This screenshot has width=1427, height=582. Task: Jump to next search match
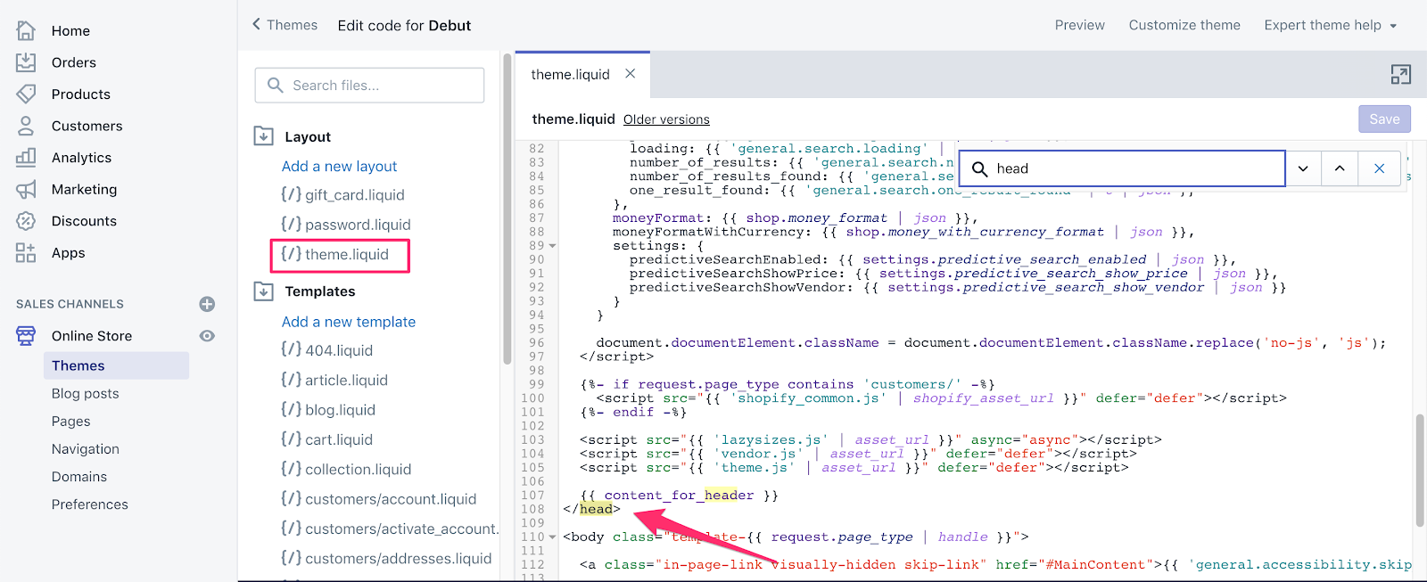coord(1303,168)
